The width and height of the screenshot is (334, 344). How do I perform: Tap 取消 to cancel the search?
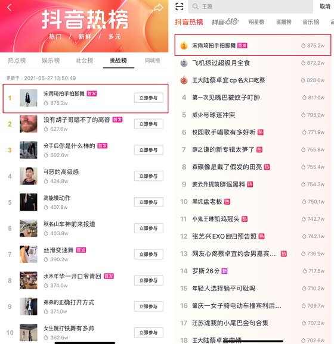[325, 7]
